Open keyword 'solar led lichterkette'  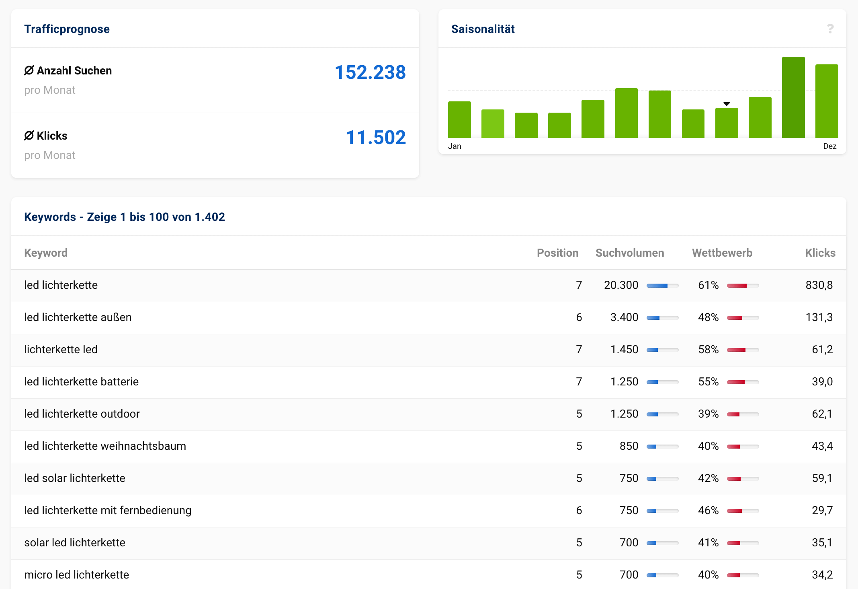(74, 542)
